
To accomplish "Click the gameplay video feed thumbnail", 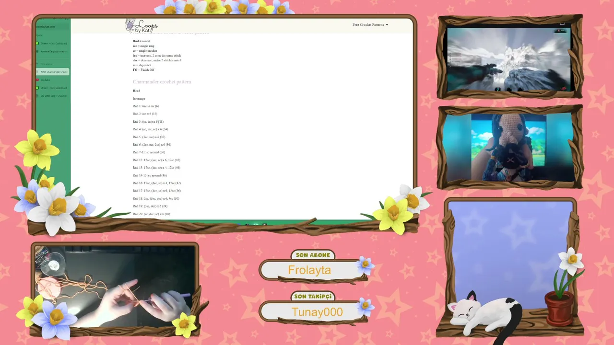I will 509,58.
